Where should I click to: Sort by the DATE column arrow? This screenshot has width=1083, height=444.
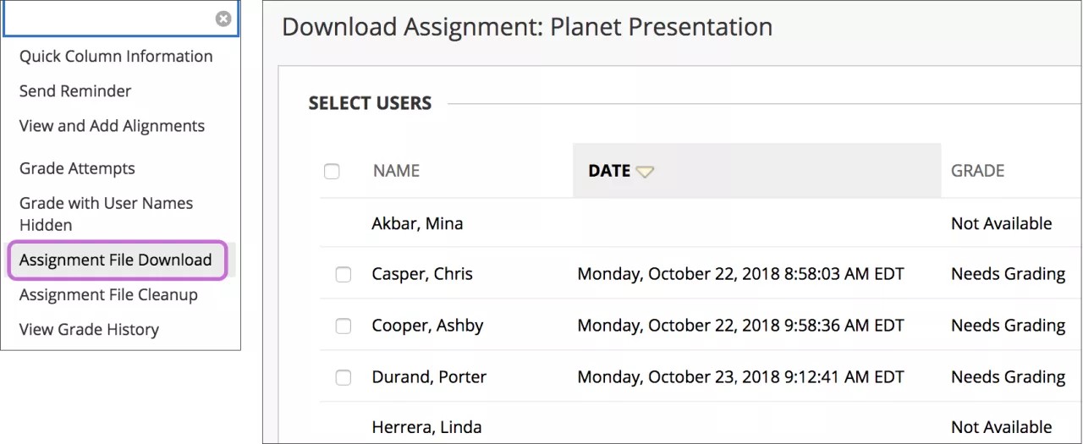point(646,172)
